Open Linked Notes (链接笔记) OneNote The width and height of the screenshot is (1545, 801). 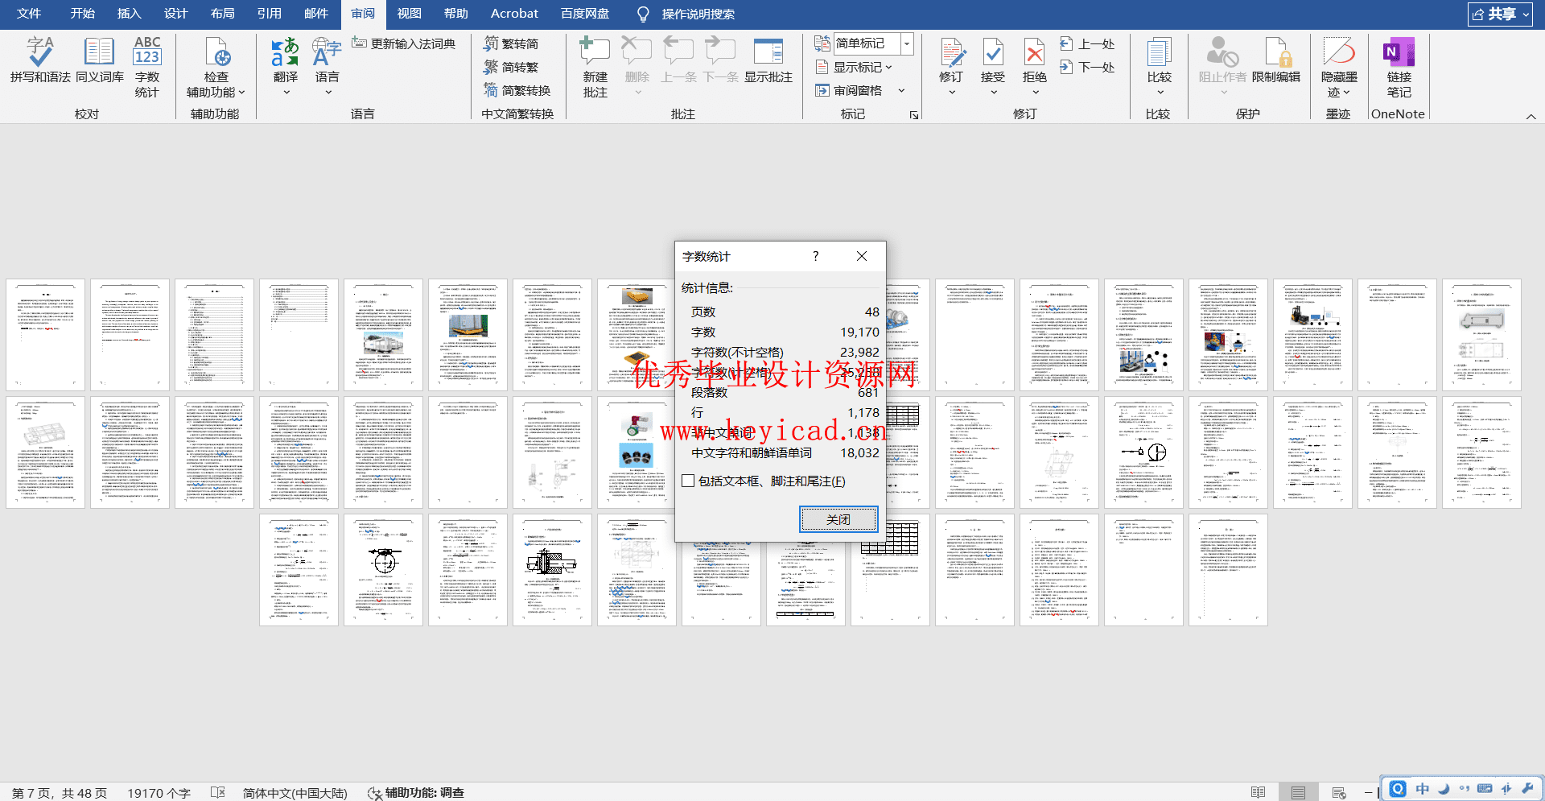pos(1399,68)
